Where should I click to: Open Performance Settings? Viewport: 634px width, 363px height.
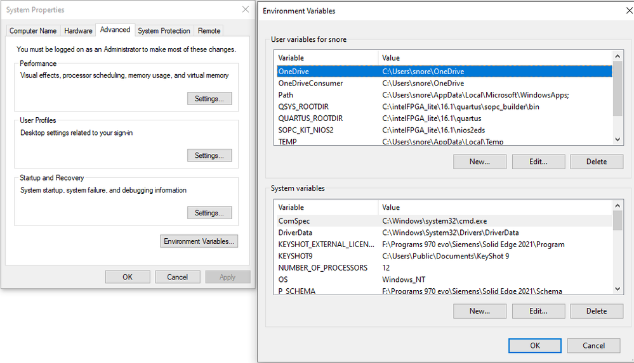click(209, 99)
